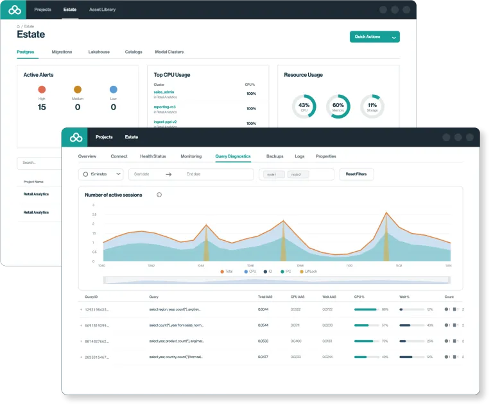Expand the Quick Actions dropdown
This screenshot has width=493, height=408.
pyautogui.click(x=375, y=37)
